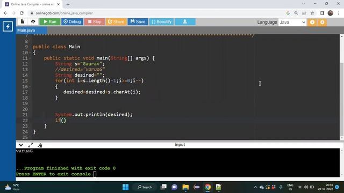
Task: Stop the running program
Action: (95, 21)
